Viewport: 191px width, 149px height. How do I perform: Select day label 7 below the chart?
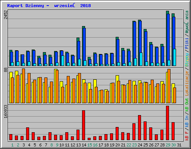click(x=46, y=145)
